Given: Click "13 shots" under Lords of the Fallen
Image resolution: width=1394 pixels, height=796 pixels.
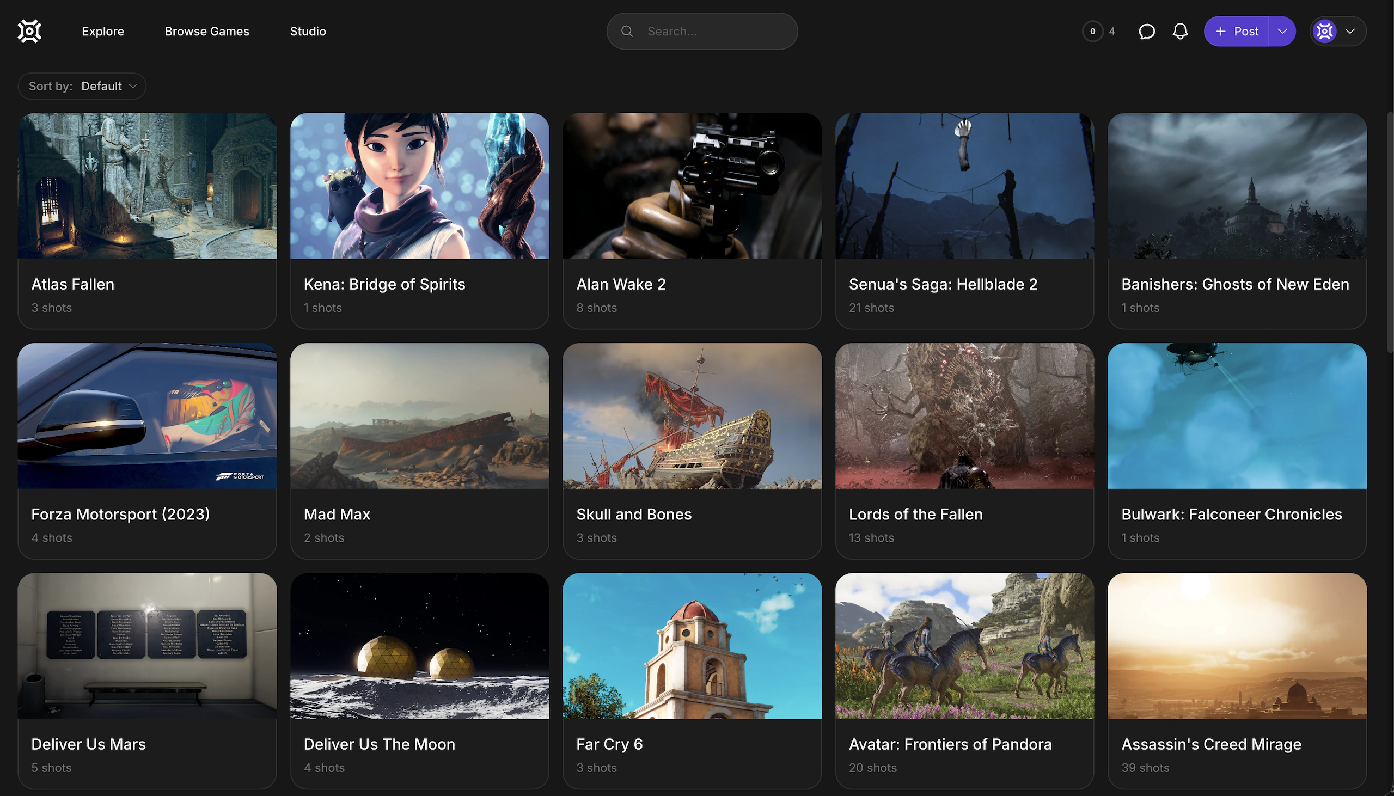Looking at the screenshot, I should pyautogui.click(x=871, y=538).
